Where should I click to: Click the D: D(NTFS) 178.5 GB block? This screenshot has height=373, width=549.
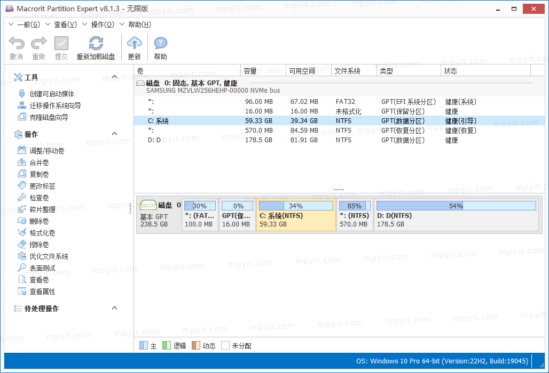456,215
